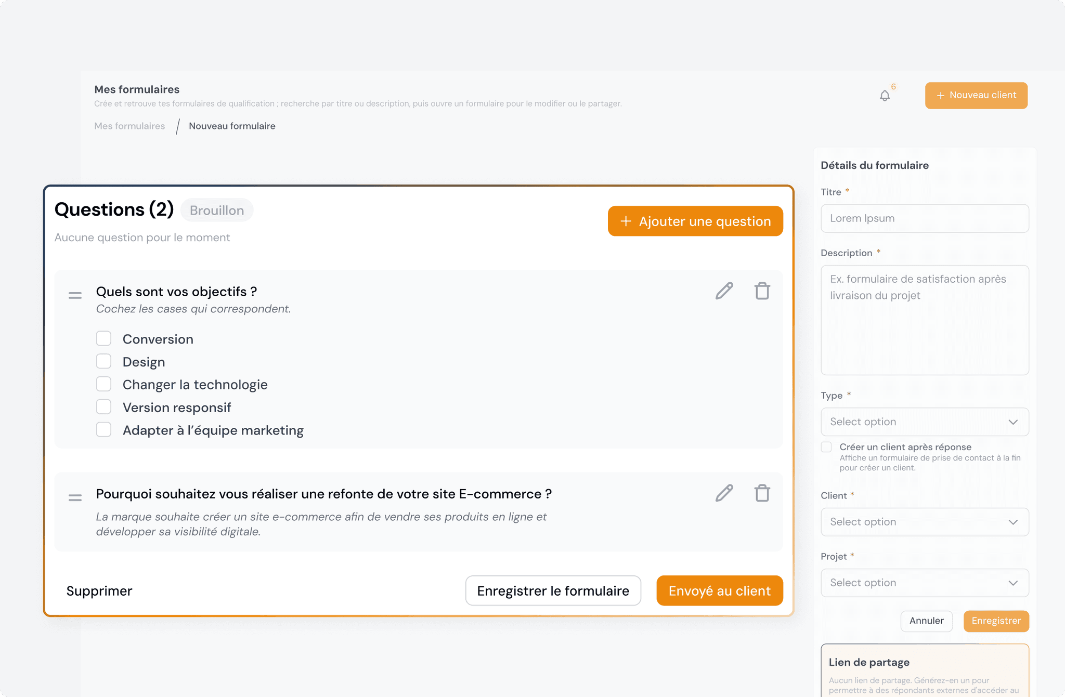The width and height of the screenshot is (1065, 697).
Task: Click the Enregistrer le formulaire button
Action: pos(553,590)
